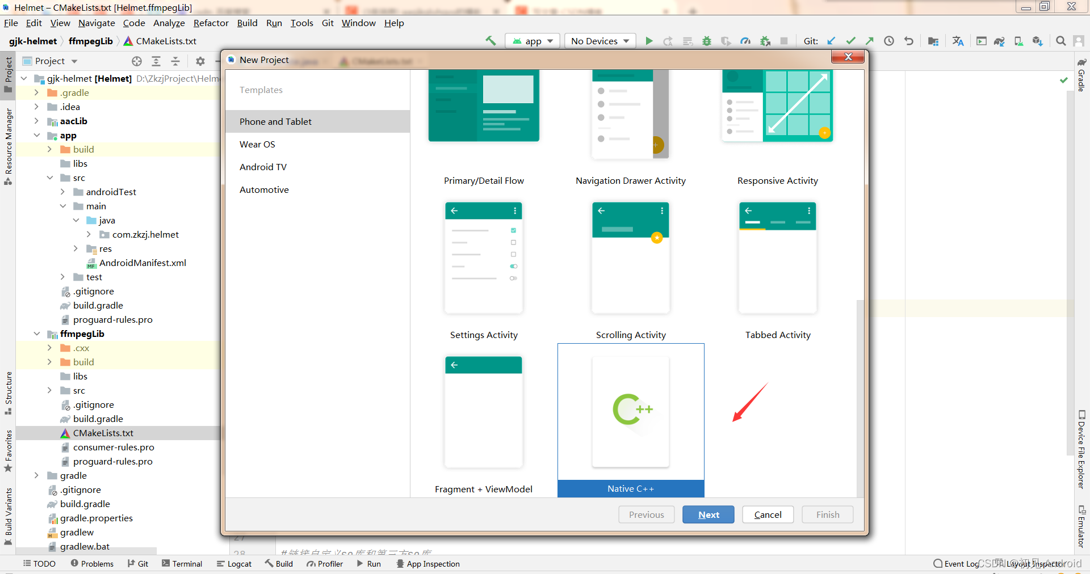
Task: Expand the aacLib module
Action: point(36,121)
